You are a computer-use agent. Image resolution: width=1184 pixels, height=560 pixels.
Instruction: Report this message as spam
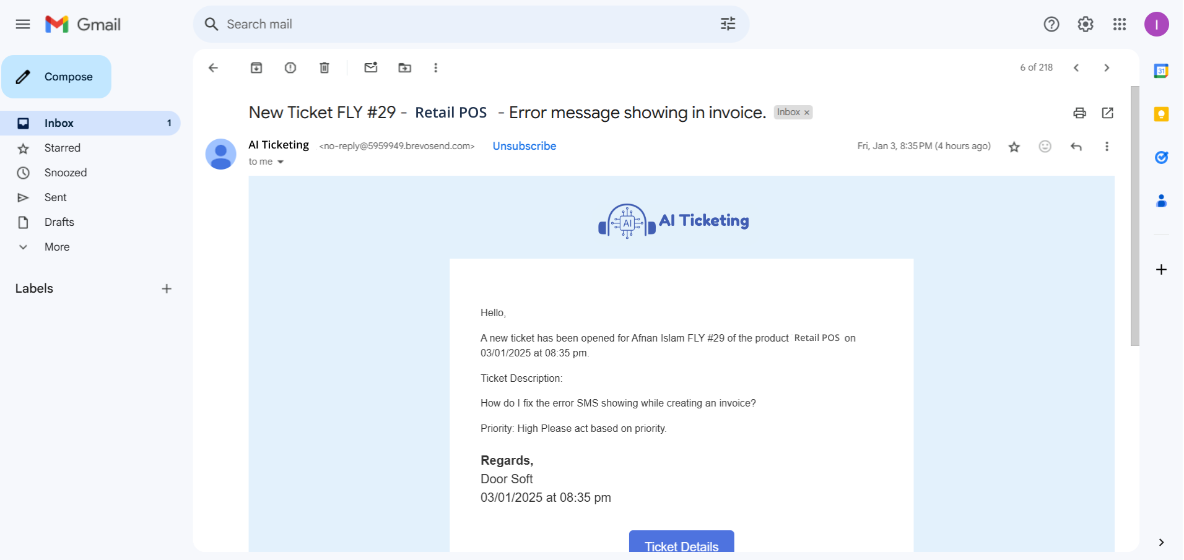coord(290,68)
